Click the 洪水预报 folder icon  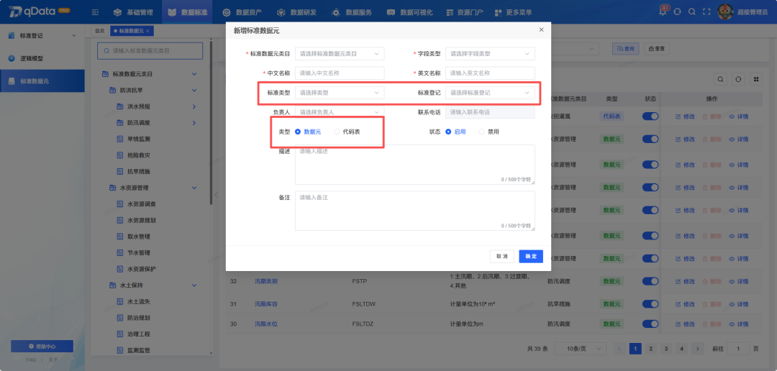(120, 106)
